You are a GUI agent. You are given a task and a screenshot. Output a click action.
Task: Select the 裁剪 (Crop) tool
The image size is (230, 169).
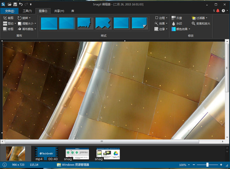pyautogui.click(x=8, y=18)
